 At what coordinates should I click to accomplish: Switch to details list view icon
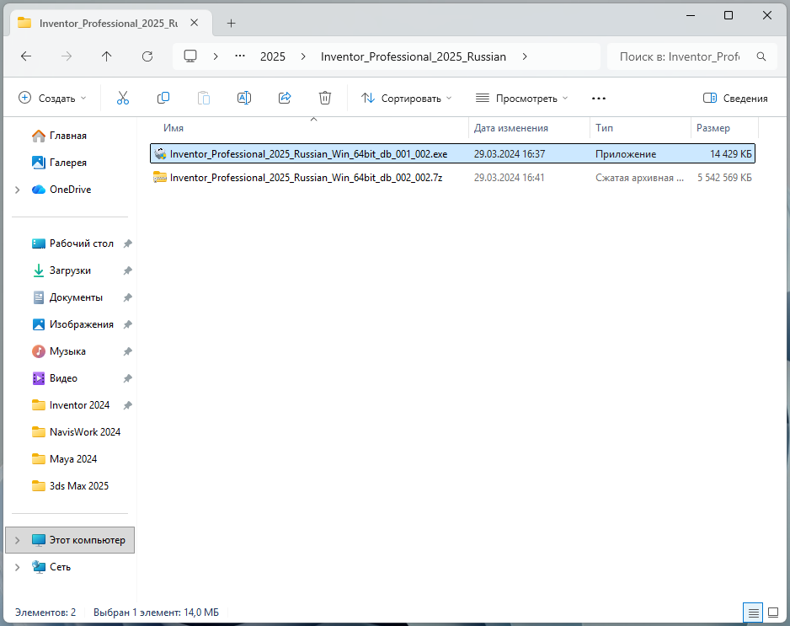753,613
